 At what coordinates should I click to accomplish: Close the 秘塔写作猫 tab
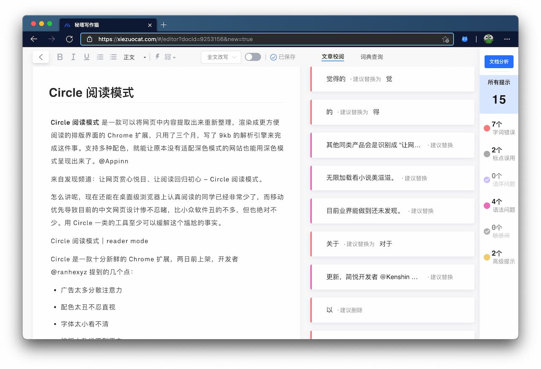[150, 25]
